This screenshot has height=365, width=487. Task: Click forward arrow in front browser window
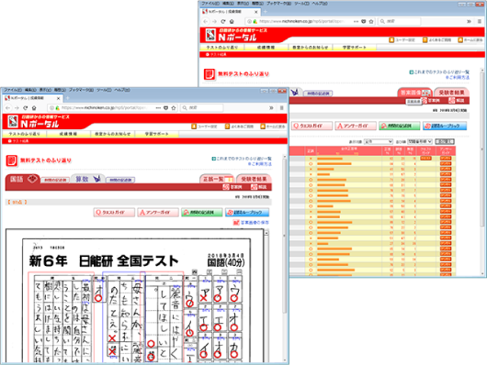point(17,108)
